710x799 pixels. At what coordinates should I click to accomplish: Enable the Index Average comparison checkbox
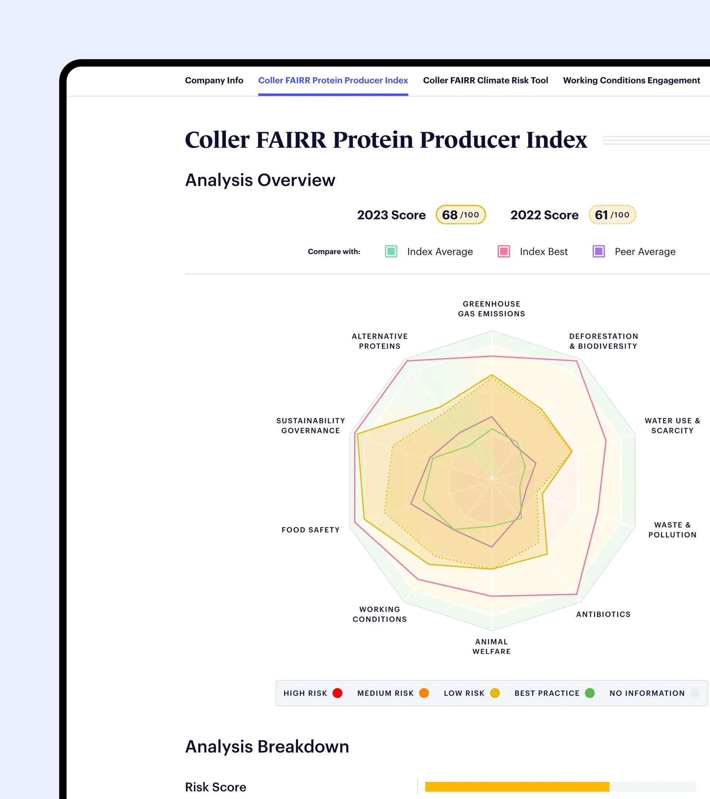click(x=391, y=251)
